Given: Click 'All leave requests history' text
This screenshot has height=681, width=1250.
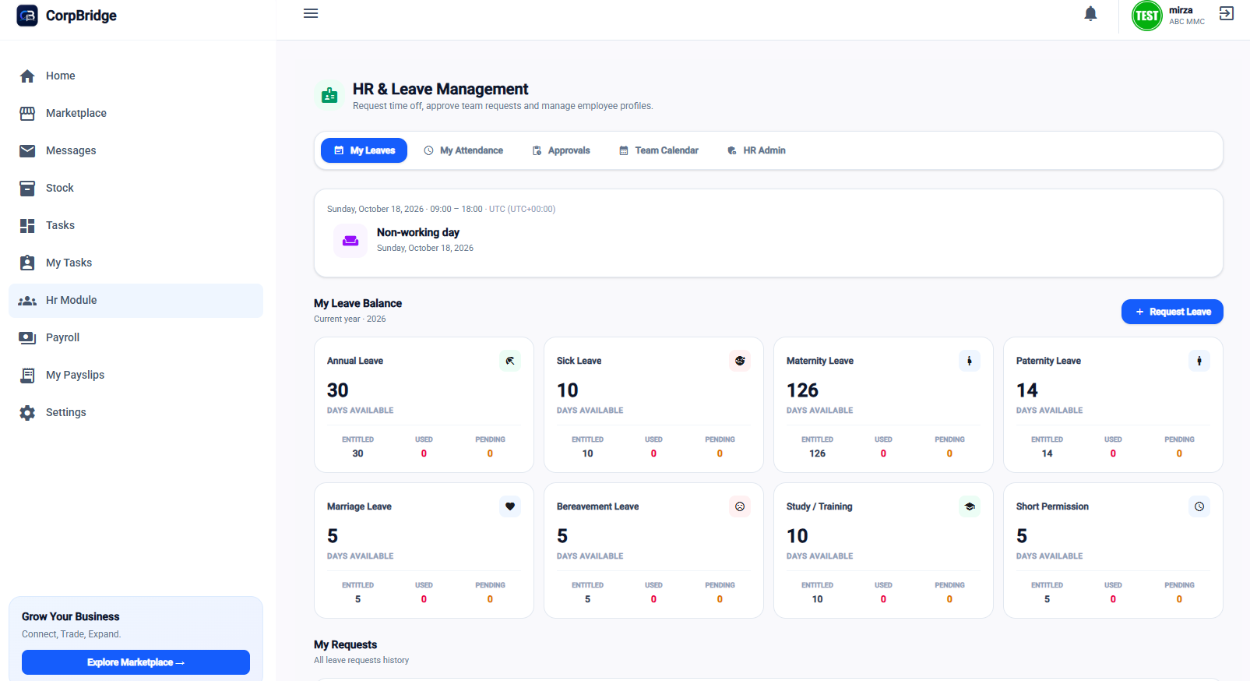Looking at the screenshot, I should [361, 660].
